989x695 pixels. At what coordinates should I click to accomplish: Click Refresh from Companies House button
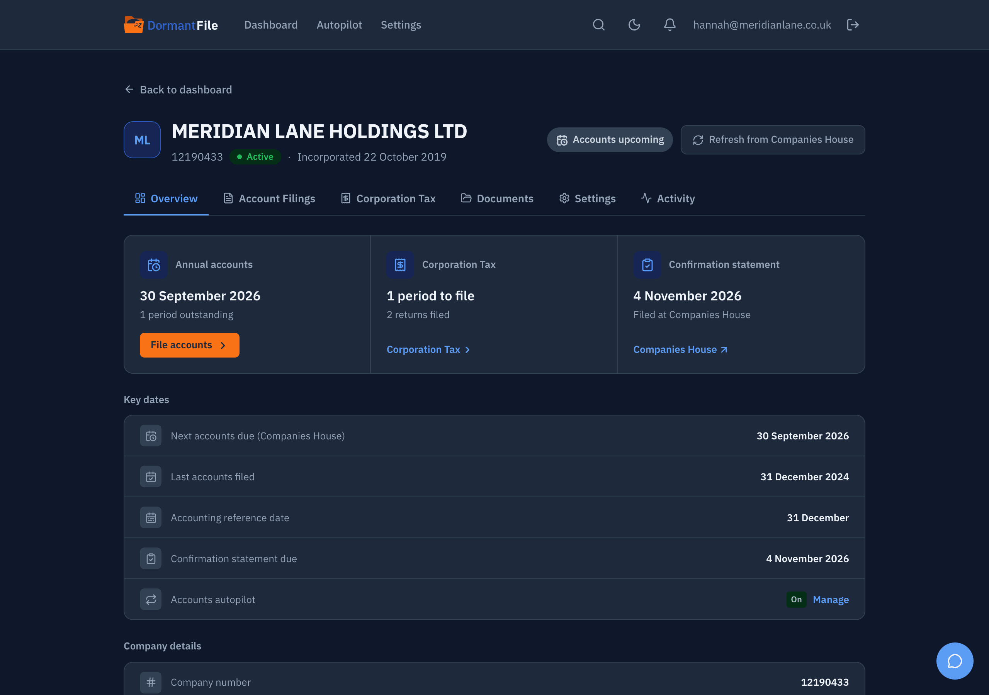(x=773, y=139)
